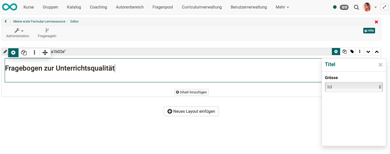Close the Titel inspector panel
The image size is (390, 154).
point(380,65)
